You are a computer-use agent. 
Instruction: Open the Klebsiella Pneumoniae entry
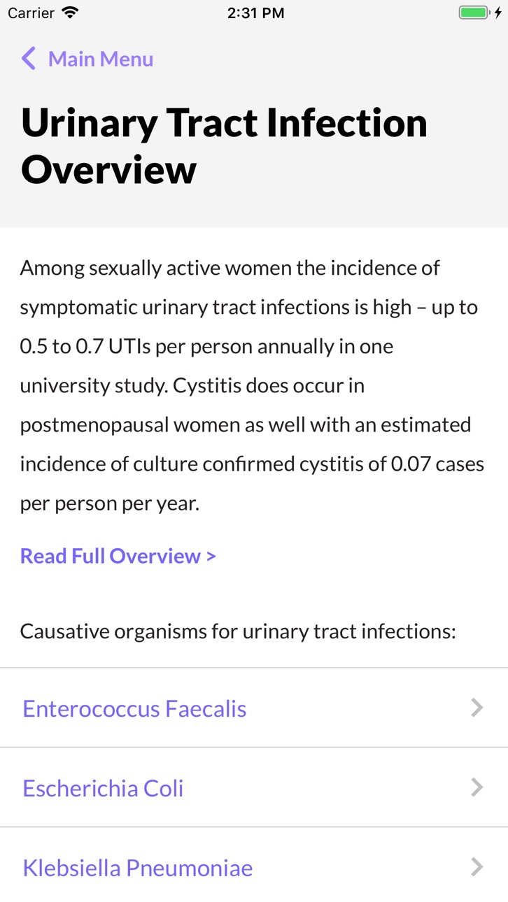tap(254, 867)
